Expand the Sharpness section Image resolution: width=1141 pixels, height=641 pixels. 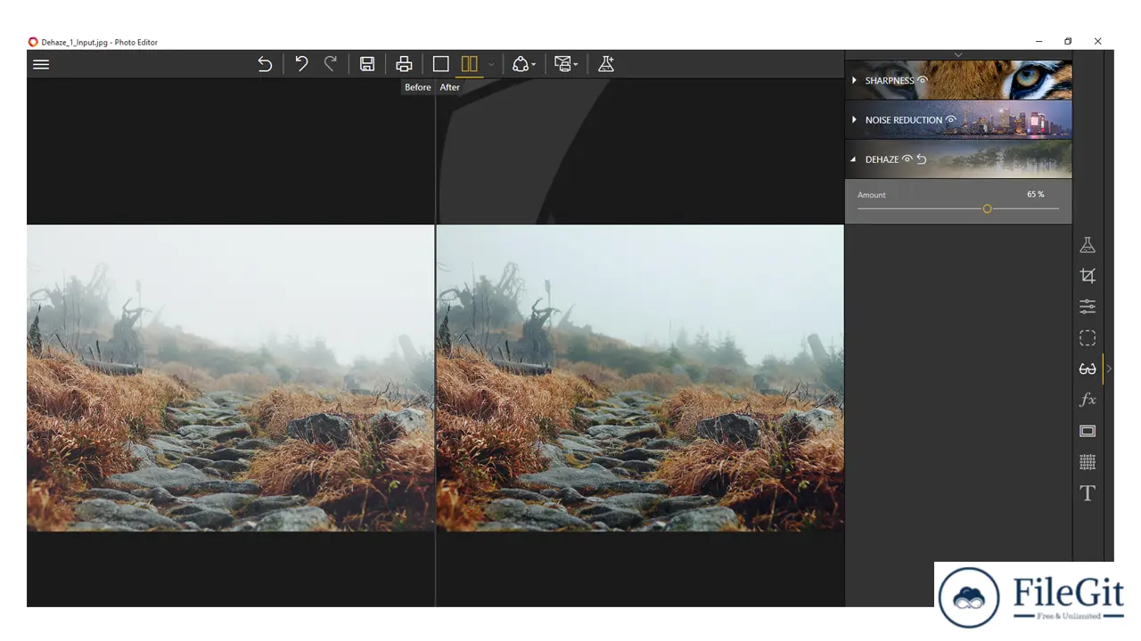[854, 80]
